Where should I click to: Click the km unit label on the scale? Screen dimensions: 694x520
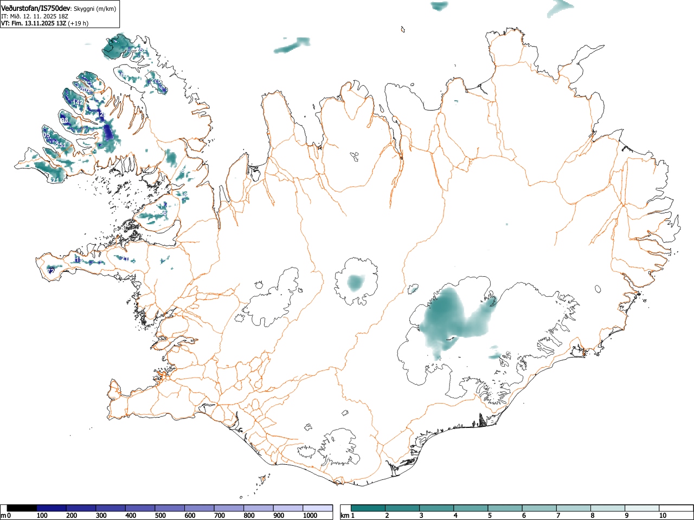pyautogui.click(x=345, y=516)
